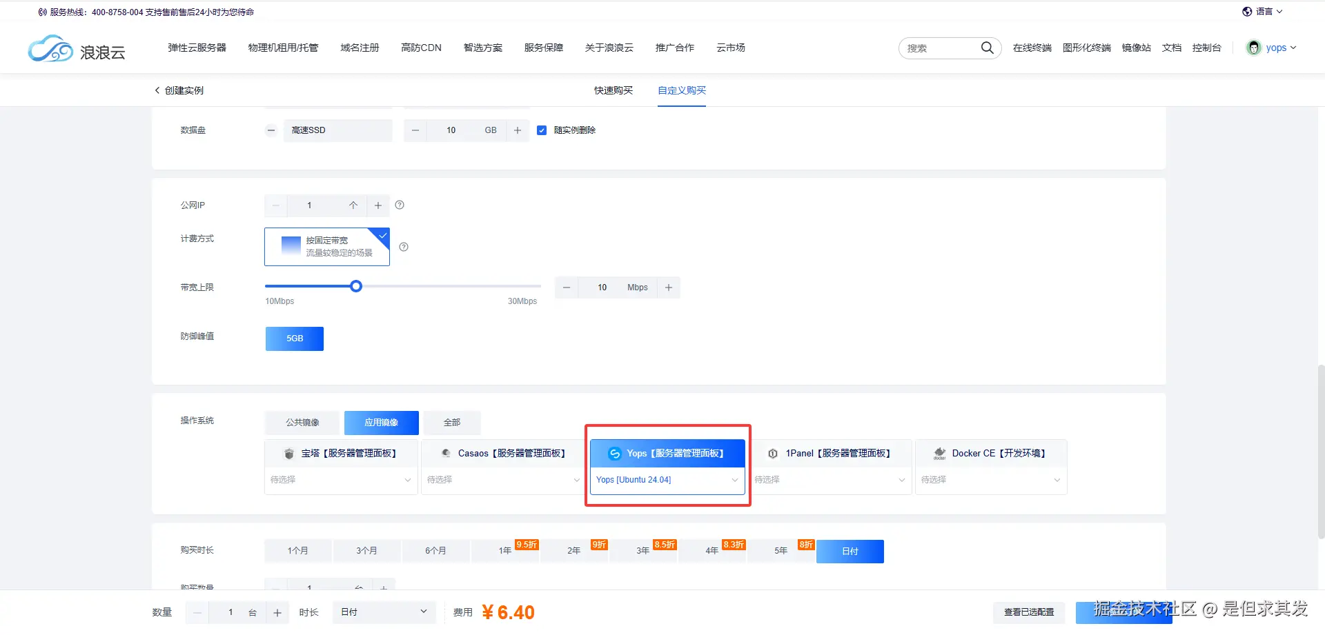The height and width of the screenshot is (635, 1325).
Task: Select the Casaos image icon
Action: coord(446,453)
